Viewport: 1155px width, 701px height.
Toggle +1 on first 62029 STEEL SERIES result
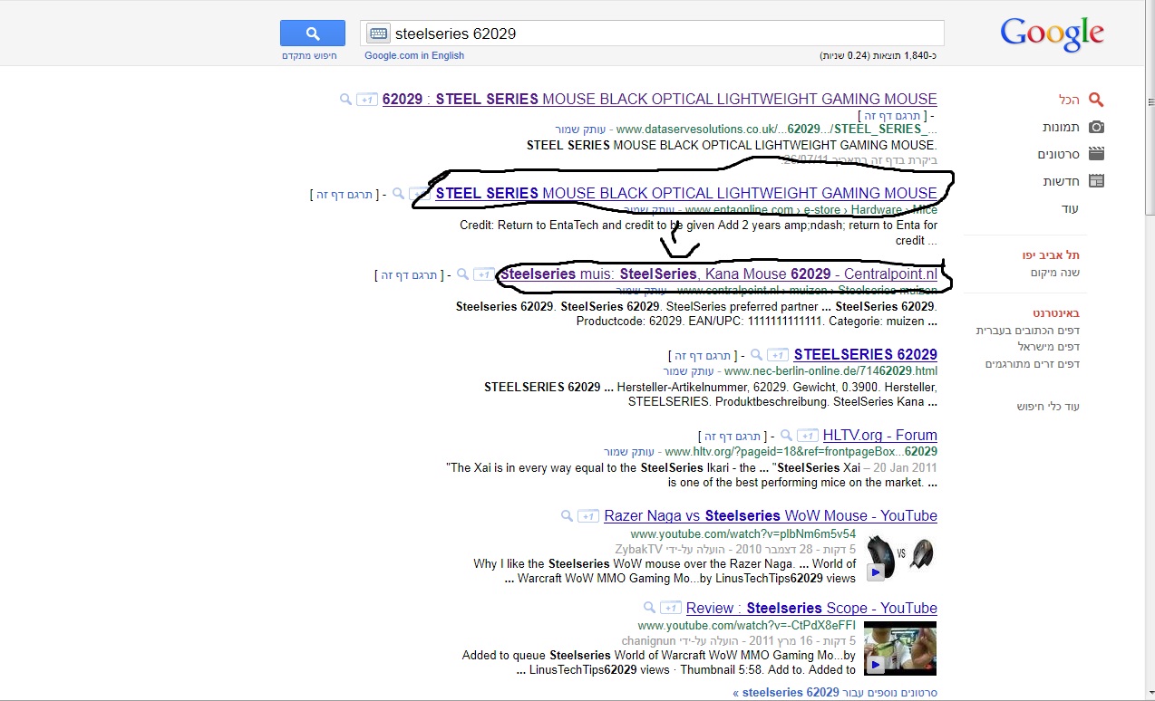(366, 100)
